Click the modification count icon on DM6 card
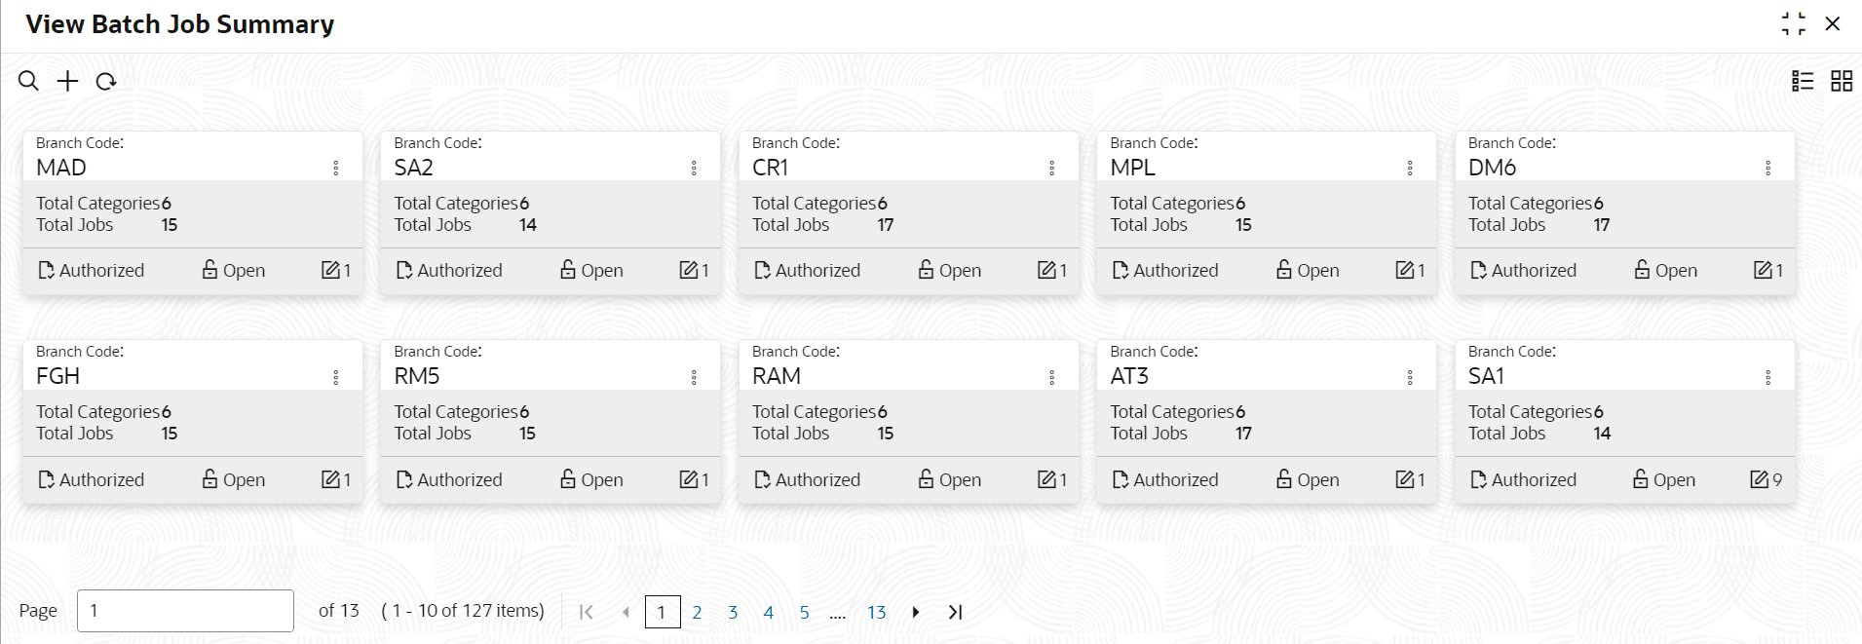Image resolution: width=1862 pixels, height=644 pixels. 1763,270
